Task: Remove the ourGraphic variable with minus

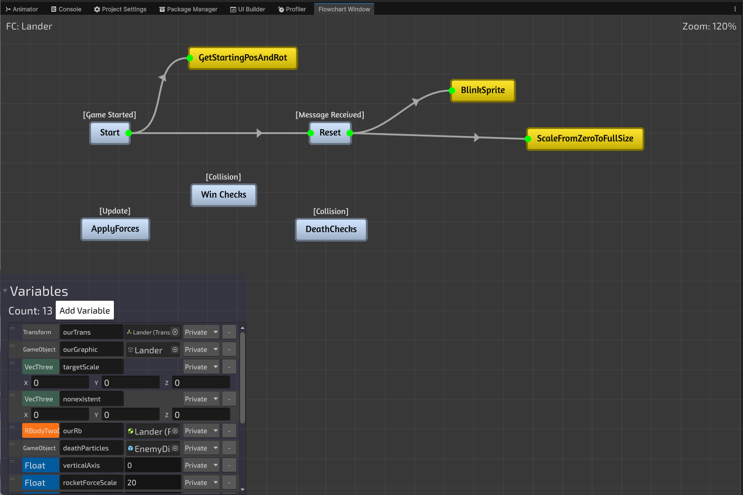Action: (229, 350)
